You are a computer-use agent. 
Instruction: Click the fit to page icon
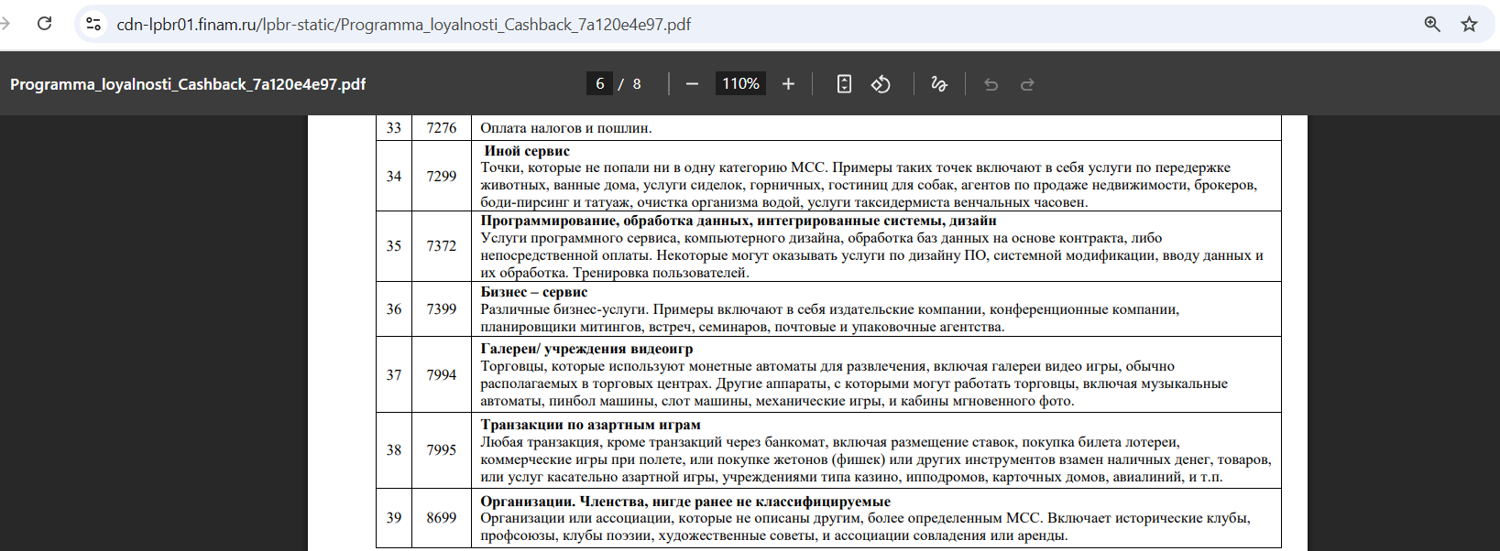click(x=844, y=84)
